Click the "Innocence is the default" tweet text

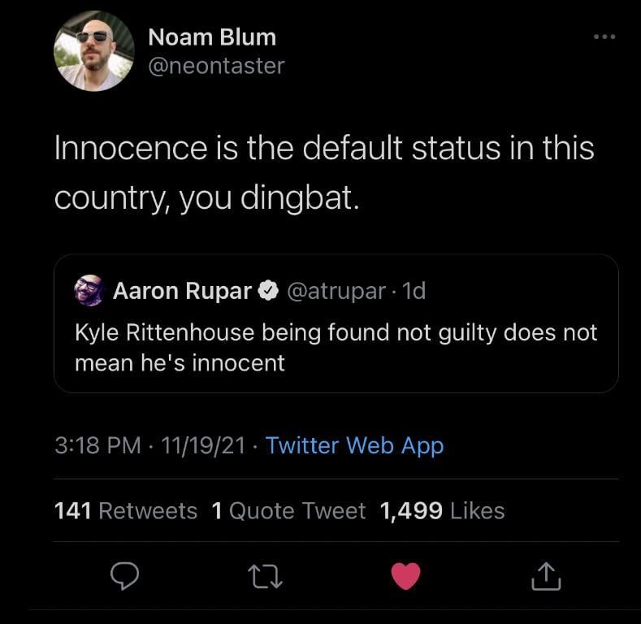[324, 173]
